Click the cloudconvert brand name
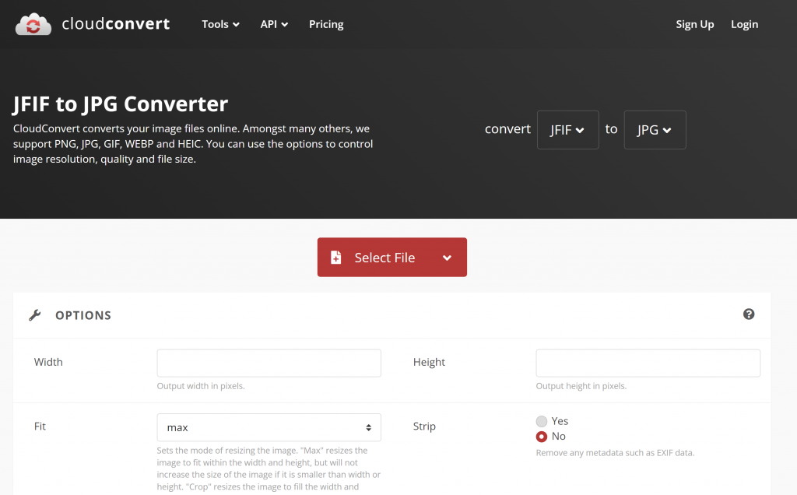This screenshot has height=495, width=797. 116,24
